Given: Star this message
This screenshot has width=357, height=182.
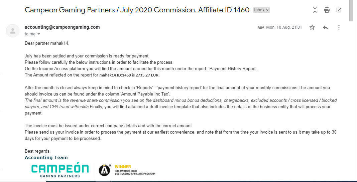Looking at the screenshot, I should tap(312, 27).
